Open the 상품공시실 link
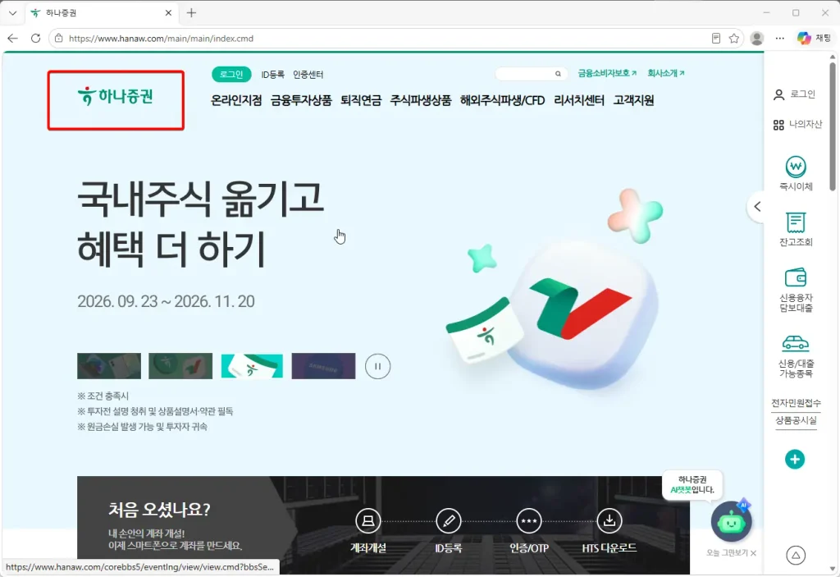This screenshot has height=577, width=840. pos(796,420)
